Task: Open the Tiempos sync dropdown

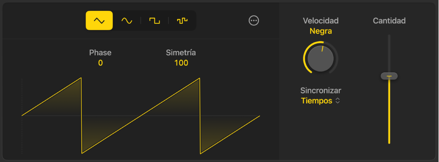Action: pos(317,101)
